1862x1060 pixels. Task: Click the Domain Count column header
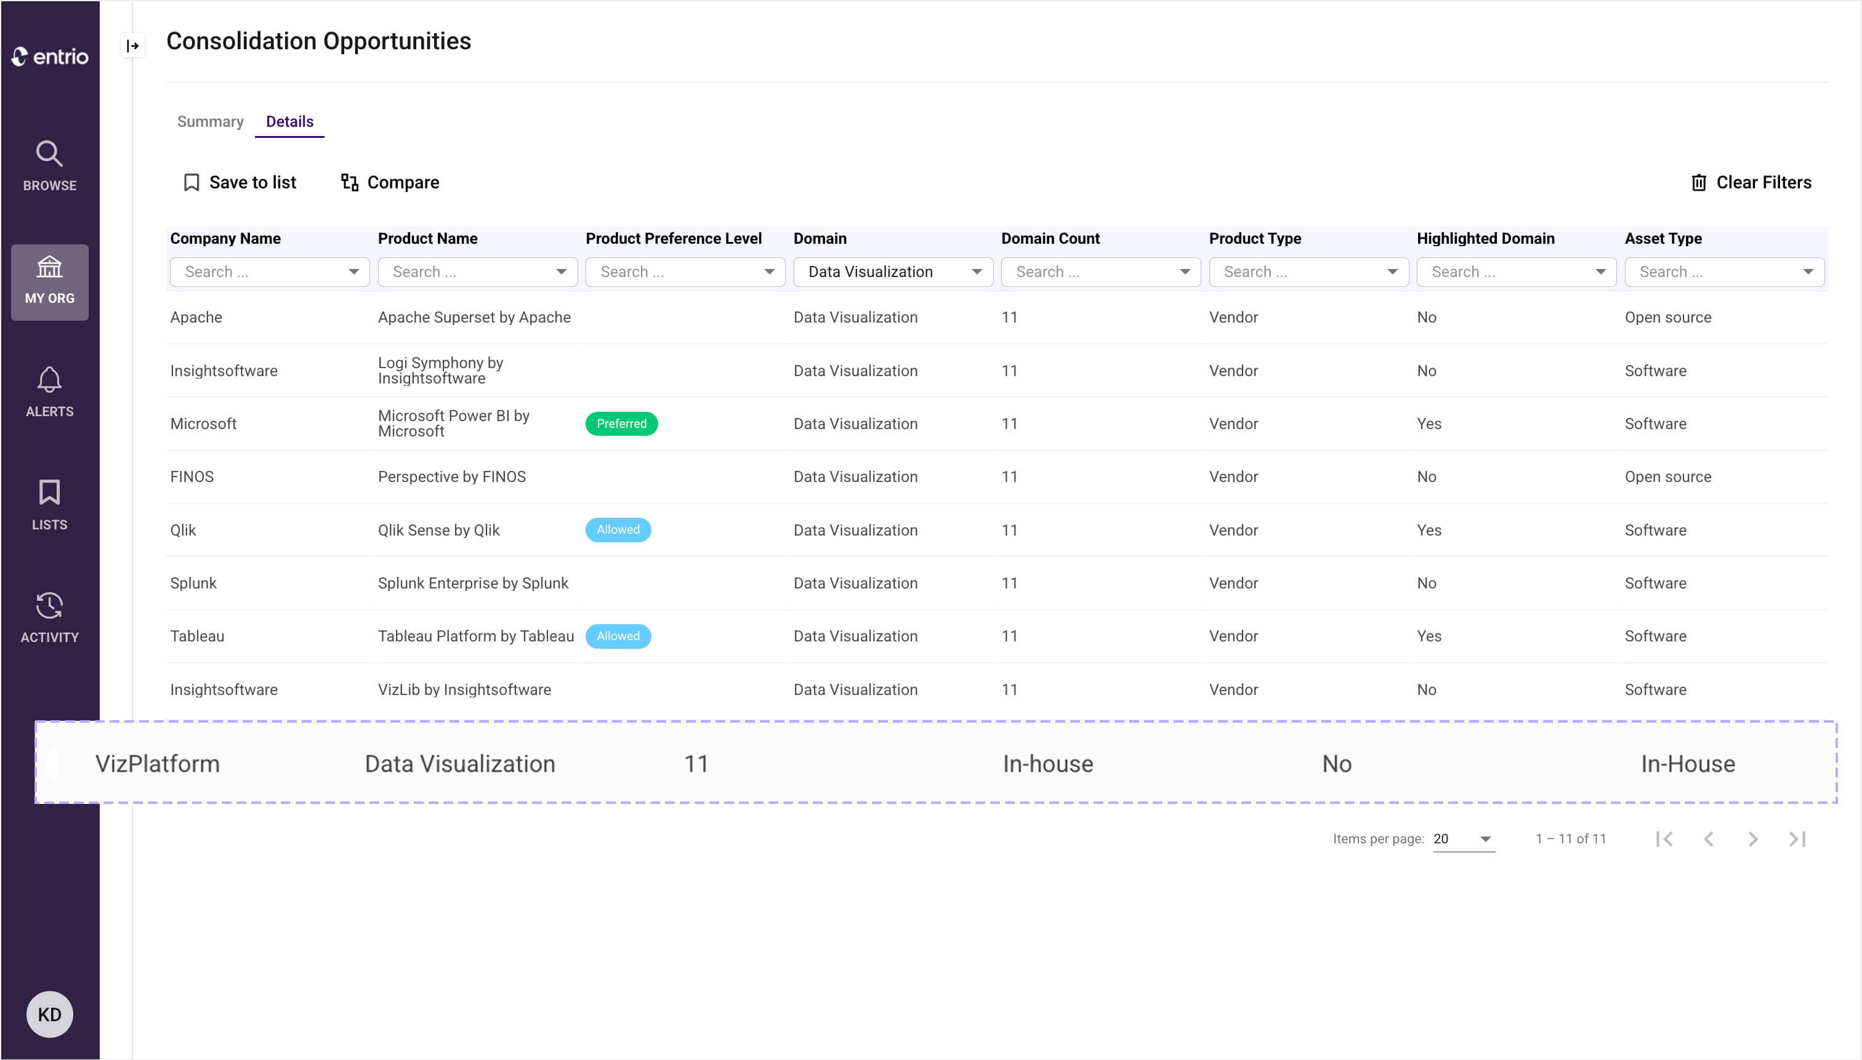pos(1050,238)
